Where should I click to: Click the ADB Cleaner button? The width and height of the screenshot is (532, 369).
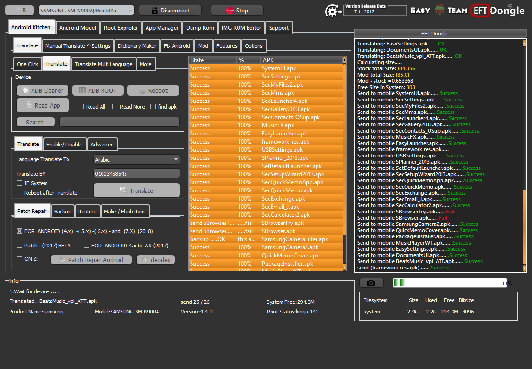[x=43, y=90]
